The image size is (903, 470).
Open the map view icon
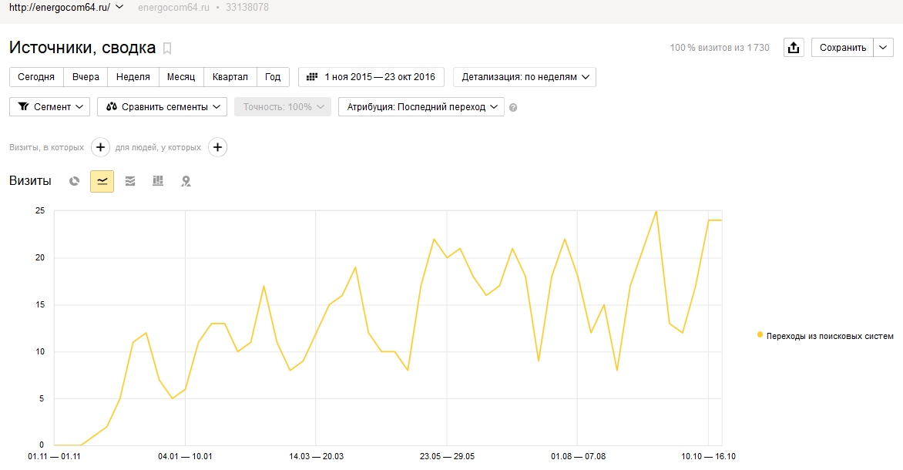[x=186, y=182]
